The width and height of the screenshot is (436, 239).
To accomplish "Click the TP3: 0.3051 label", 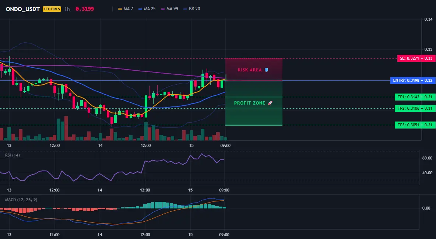I will (x=407, y=125).
